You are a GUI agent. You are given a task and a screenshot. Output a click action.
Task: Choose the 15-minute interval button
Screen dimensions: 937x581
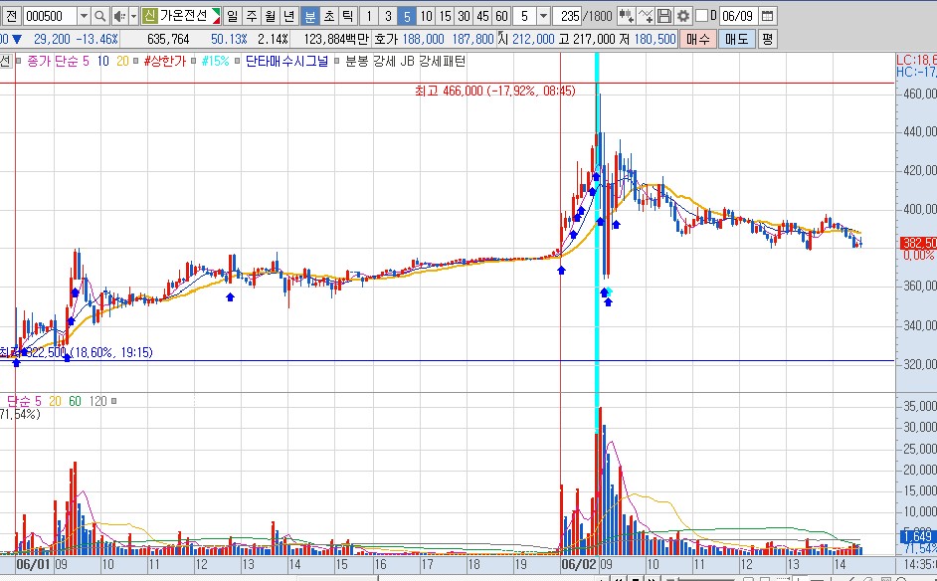pos(446,16)
